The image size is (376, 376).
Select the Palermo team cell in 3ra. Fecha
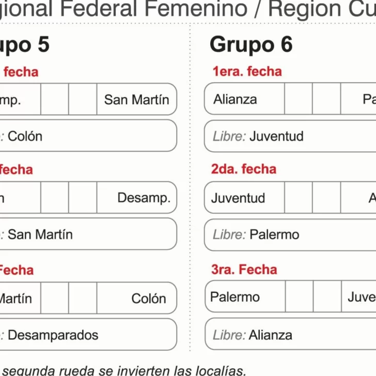point(245,297)
